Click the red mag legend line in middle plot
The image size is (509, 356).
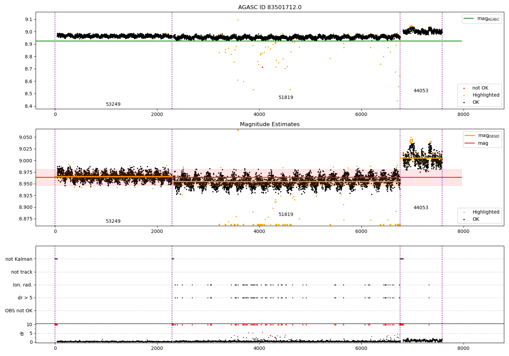tap(470, 143)
